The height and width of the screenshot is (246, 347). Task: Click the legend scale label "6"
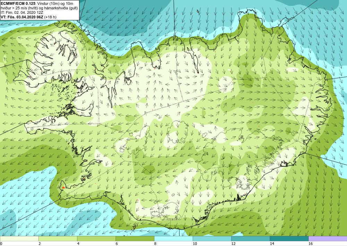117,244
